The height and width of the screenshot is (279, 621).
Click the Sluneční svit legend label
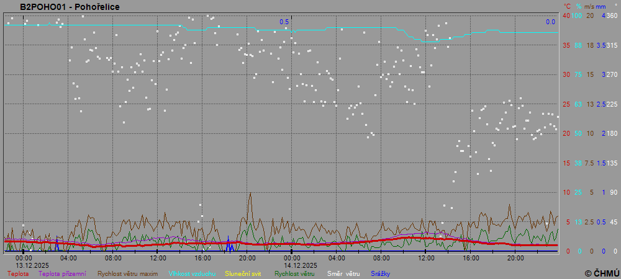click(243, 273)
